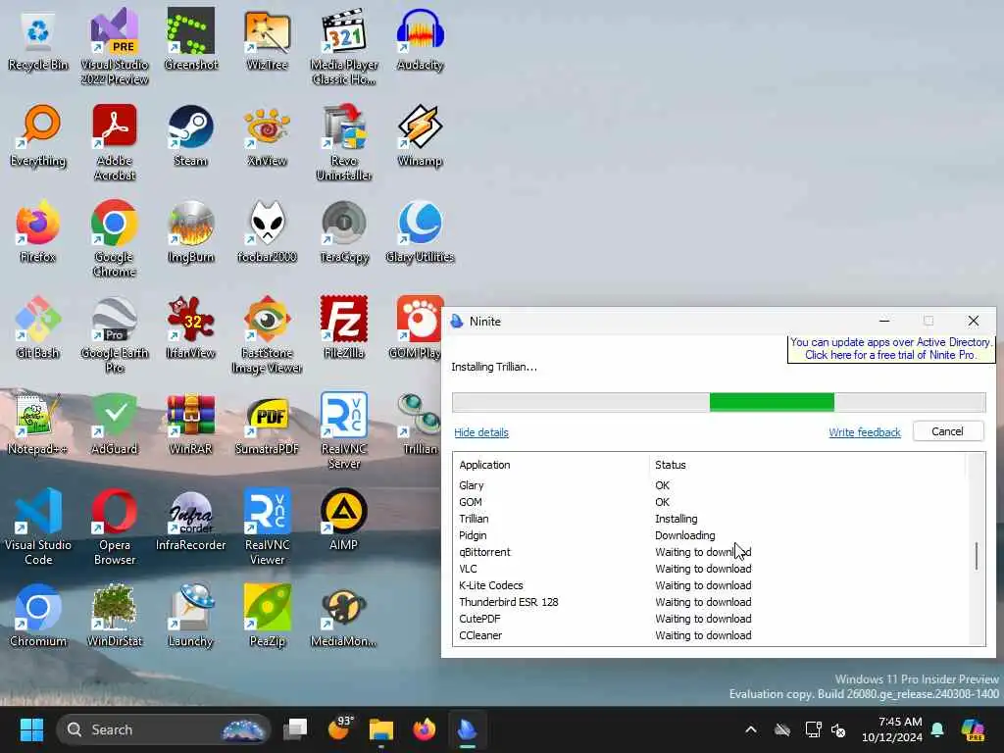Select the qBittorrent row in list

pyautogui.click(x=711, y=552)
